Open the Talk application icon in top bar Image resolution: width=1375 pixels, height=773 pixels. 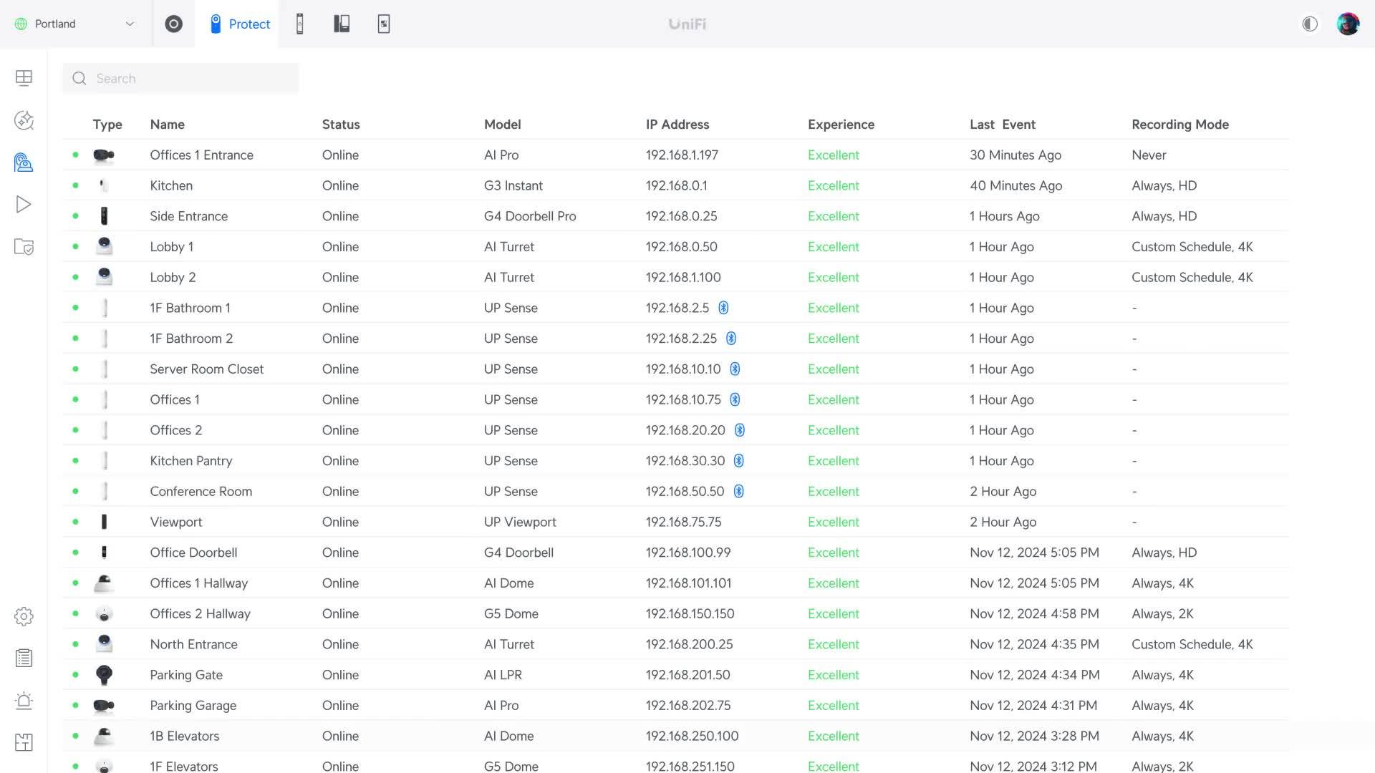(342, 24)
